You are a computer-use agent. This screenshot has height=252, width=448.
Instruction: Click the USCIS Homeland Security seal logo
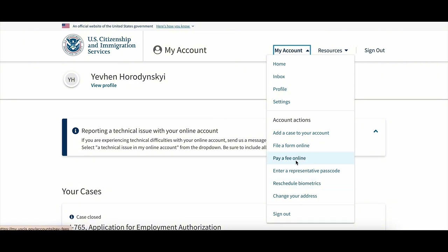tap(73, 45)
